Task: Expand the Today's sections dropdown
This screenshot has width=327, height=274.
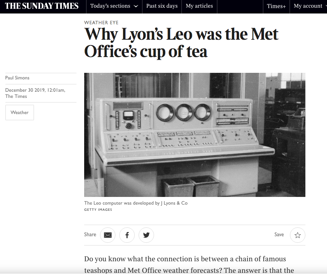Action: click(x=114, y=6)
